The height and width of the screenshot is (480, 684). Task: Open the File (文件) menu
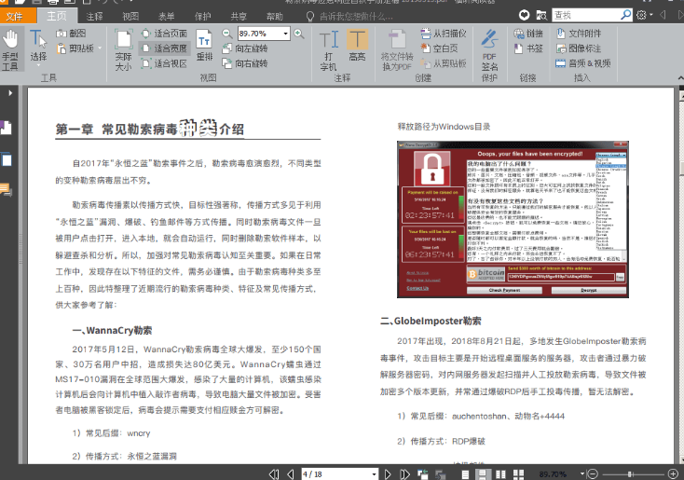tap(16, 16)
